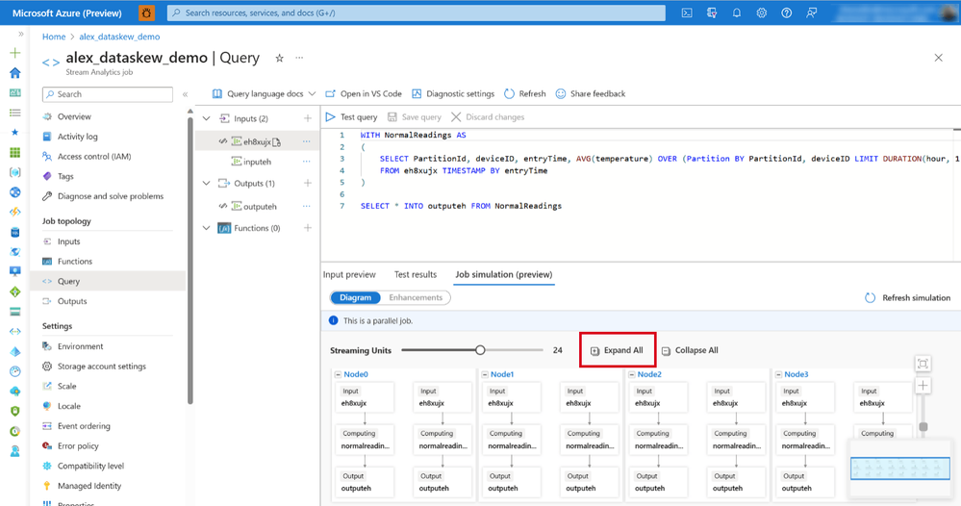Click the Create a resource plus icon
Screen dimensions: 961x506
(15, 53)
